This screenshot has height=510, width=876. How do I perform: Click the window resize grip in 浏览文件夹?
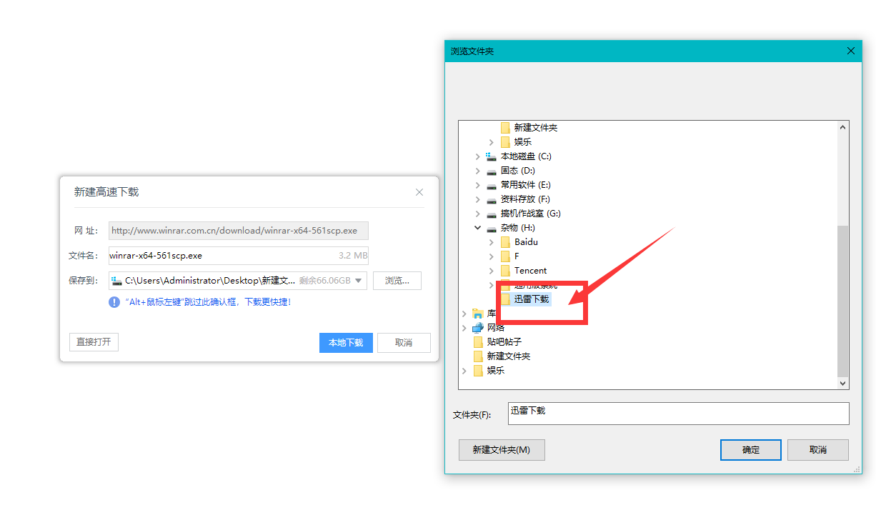click(x=857, y=469)
